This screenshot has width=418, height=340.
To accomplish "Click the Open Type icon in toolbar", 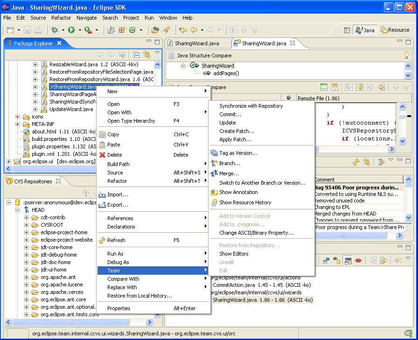I will (x=155, y=30).
